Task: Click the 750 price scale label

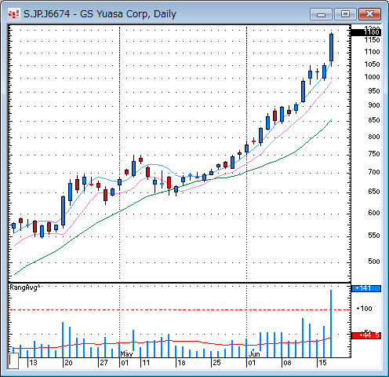Action: click(374, 154)
